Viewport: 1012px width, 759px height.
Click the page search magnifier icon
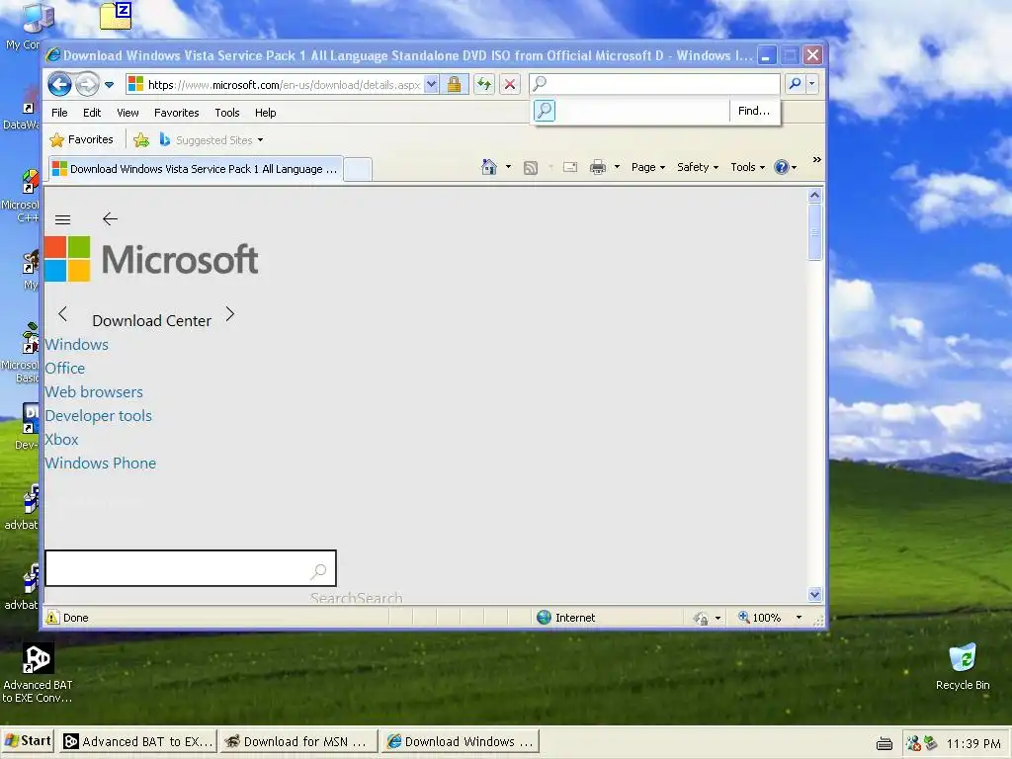[319, 570]
